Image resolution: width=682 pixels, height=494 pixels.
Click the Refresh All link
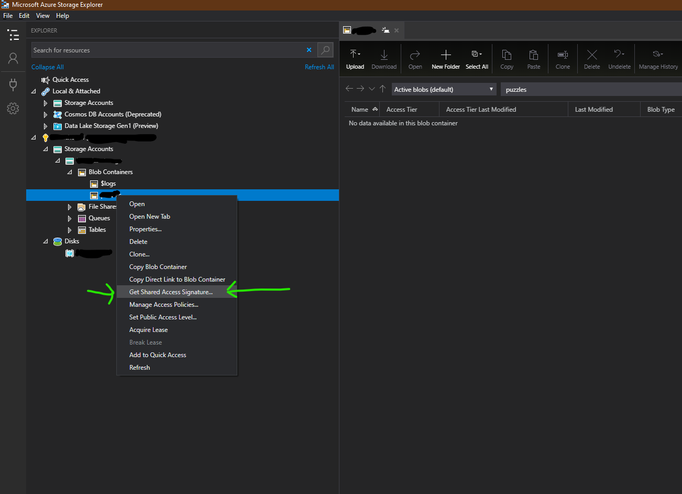(320, 67)
